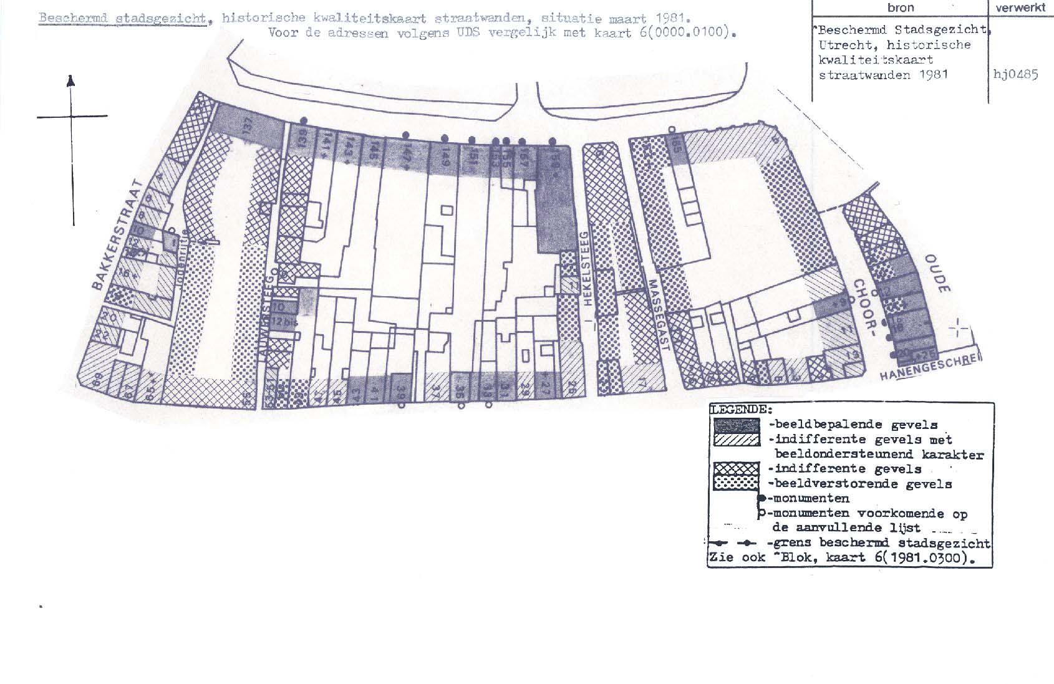Screen dimensions: 1054x684
Task: Click the cross-hatched indifferente gevels swatch
Action: [x=737, y=469]
